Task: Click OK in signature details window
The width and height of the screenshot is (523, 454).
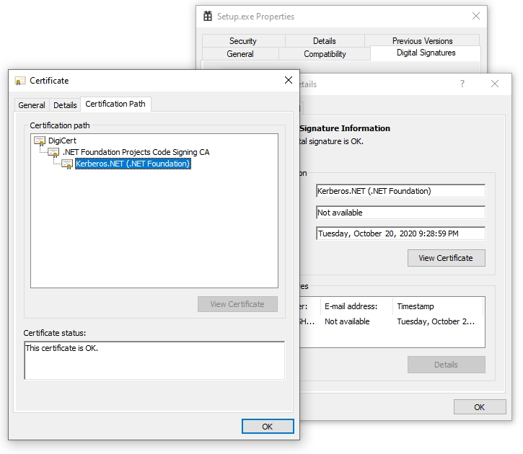Action: point(480,407)
